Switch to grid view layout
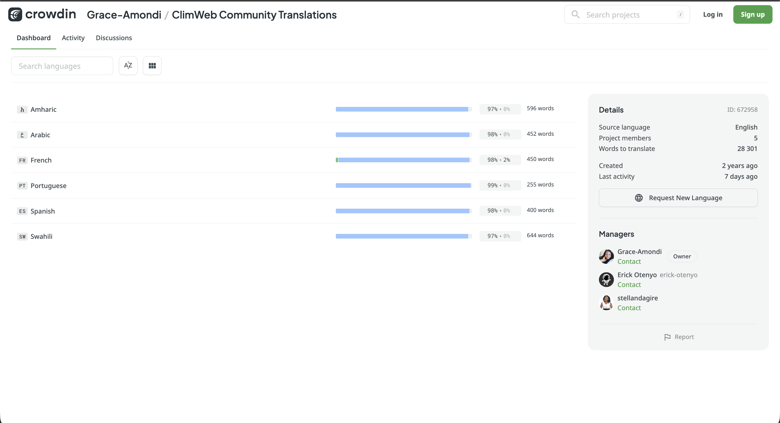 click(x=152, y=66)
